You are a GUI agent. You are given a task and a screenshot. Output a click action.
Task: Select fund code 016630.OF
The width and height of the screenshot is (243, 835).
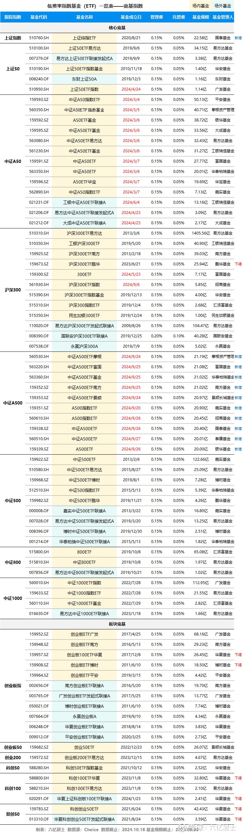39,613
